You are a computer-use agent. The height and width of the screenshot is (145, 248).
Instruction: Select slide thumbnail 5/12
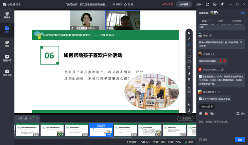tap(52, 130)
